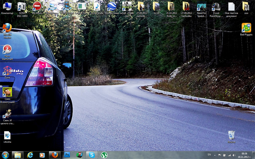This screenshot has width=255, height=159.
Task: Switch to Skype in the taskbar
Action: pyautogui.click(x=92, y=155)
